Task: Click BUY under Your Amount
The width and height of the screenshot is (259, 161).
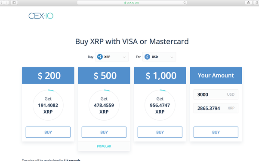Action: (216, 132)
